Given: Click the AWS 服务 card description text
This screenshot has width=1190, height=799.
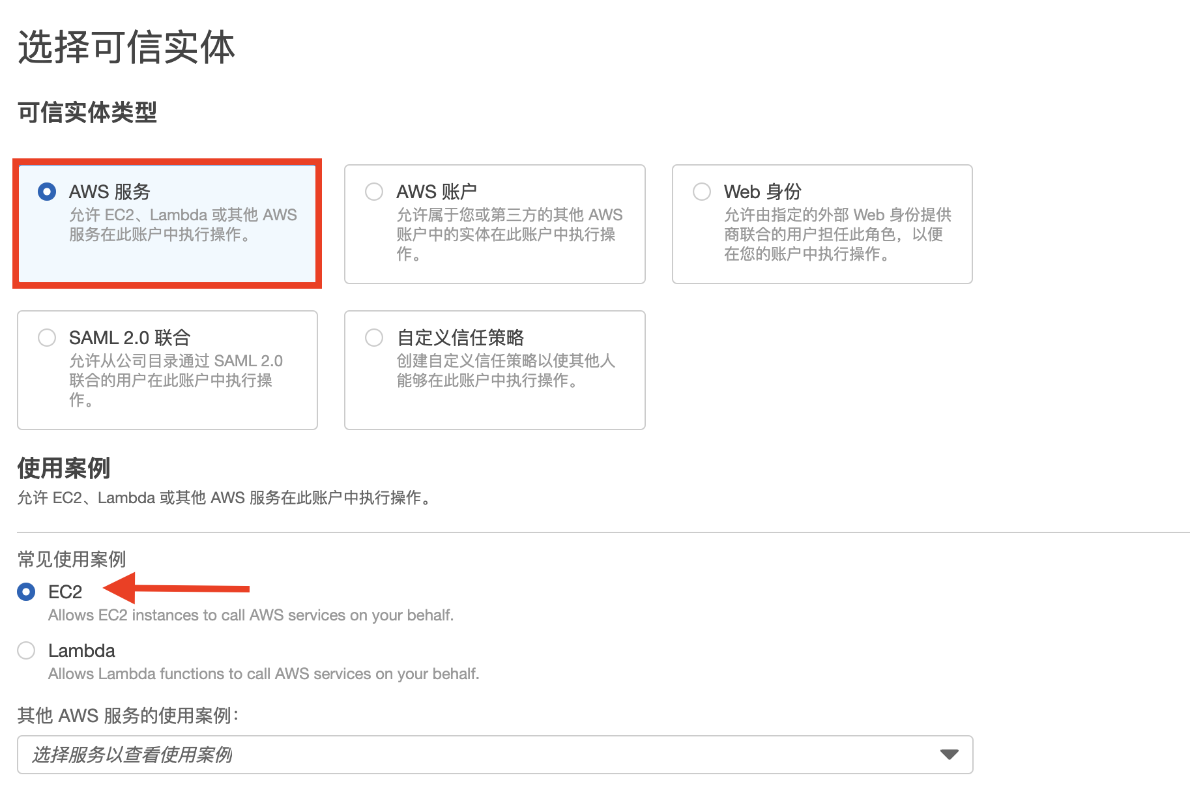Looking at the screenshot, I should point(183,225).
